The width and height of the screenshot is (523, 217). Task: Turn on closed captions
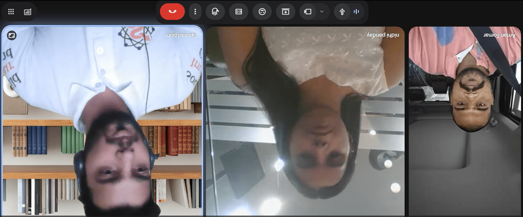239,12
